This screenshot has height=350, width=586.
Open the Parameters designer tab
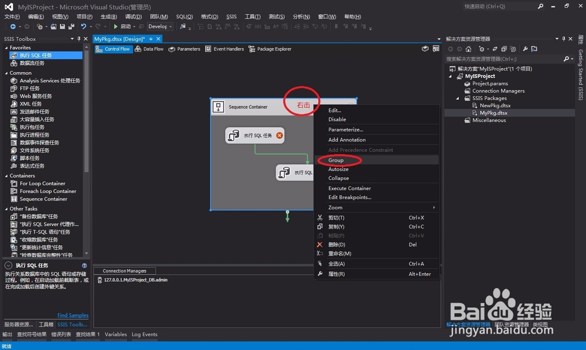click(184, 49)
